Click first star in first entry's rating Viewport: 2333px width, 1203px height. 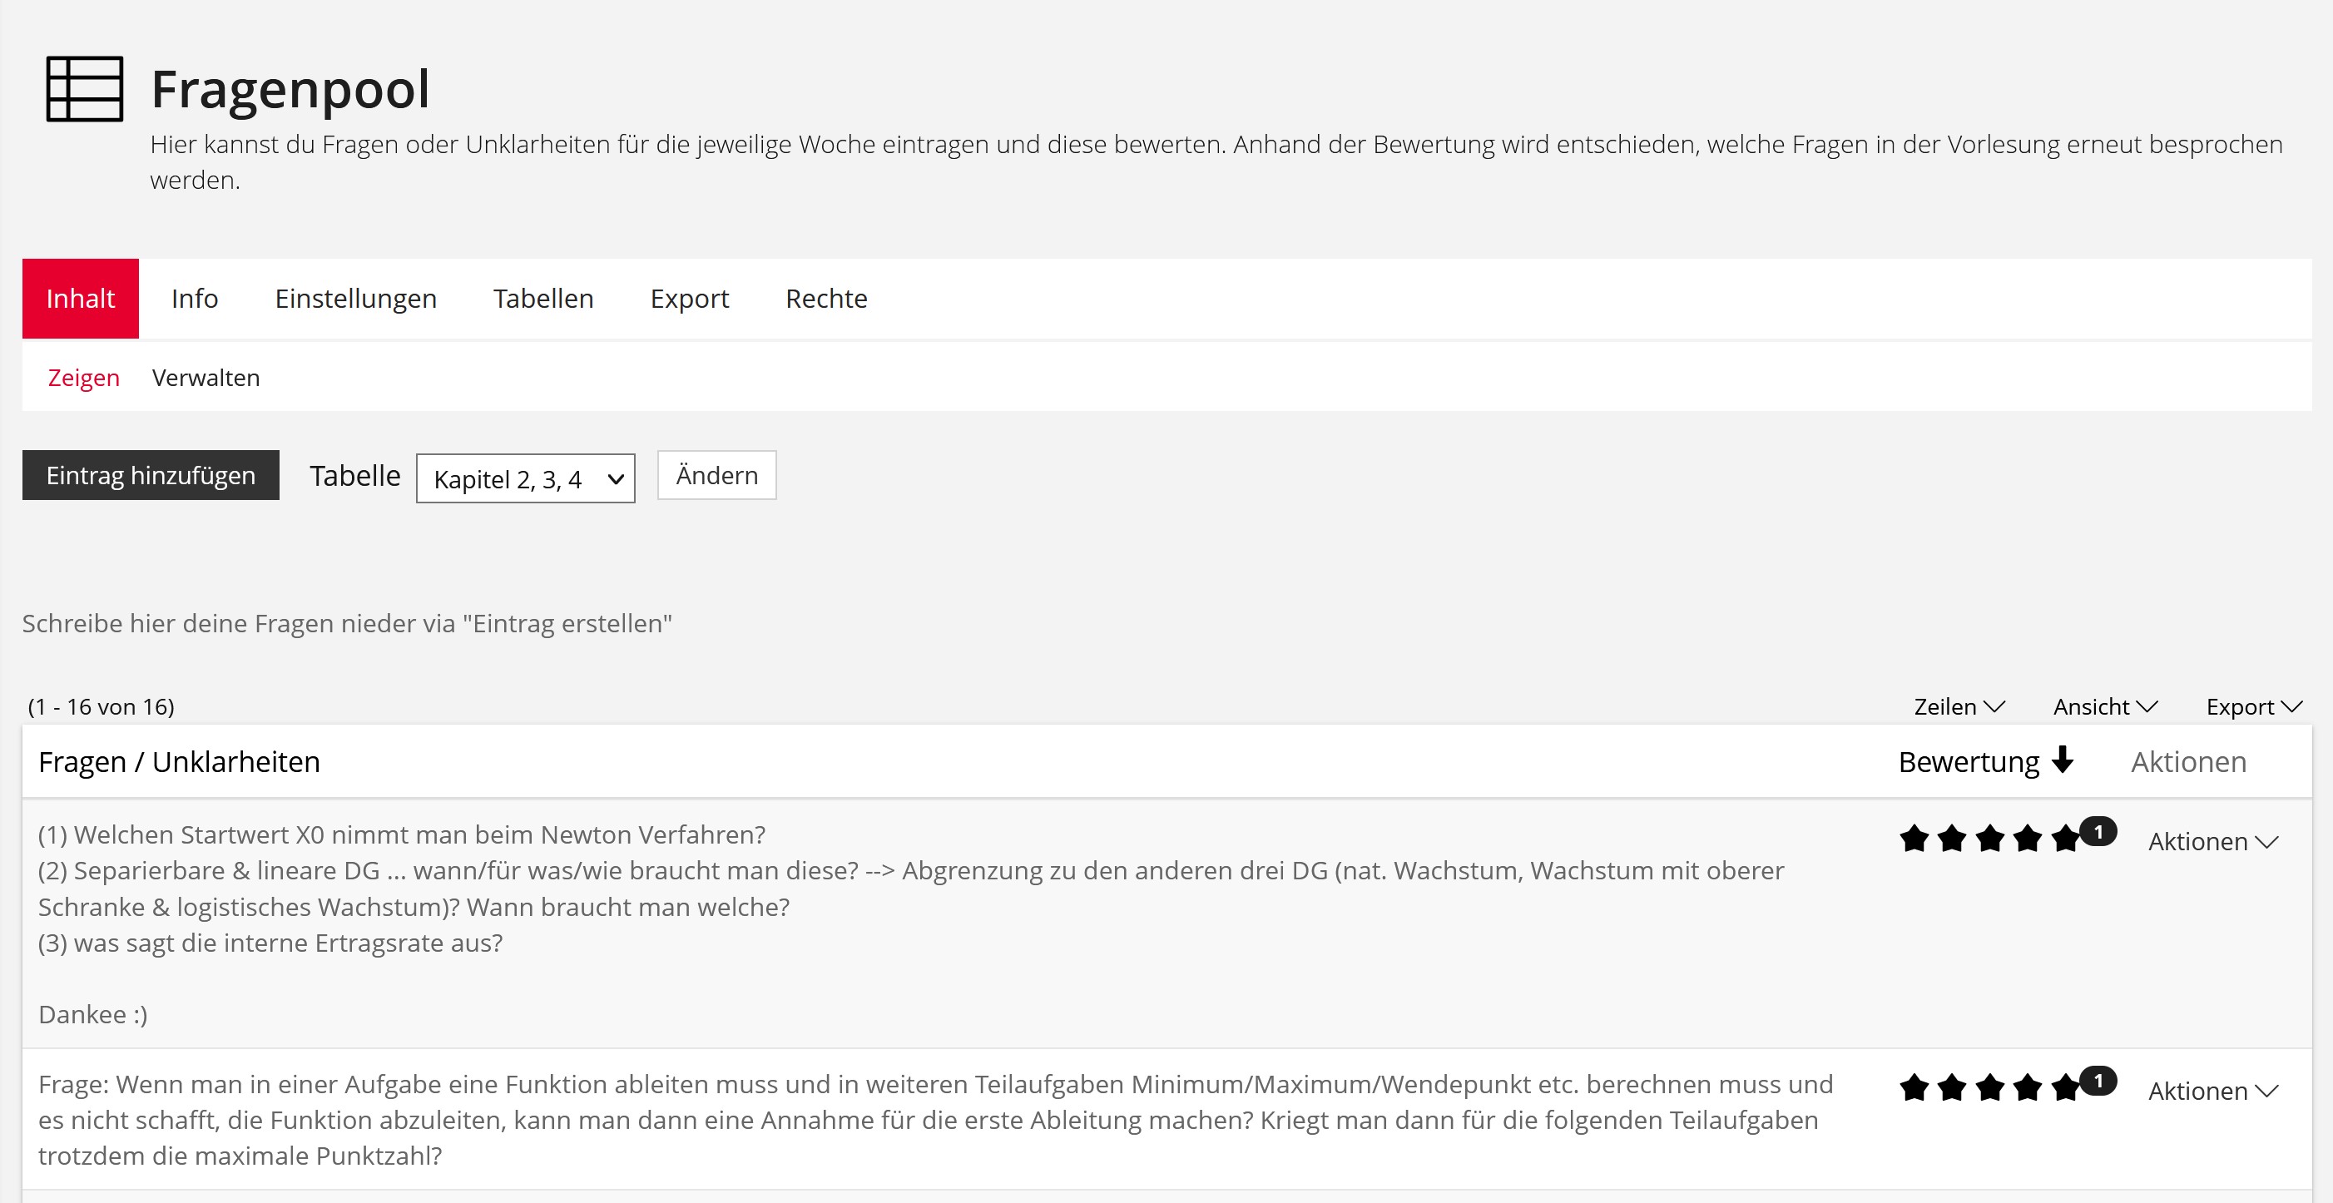[x=1914, y=839]
